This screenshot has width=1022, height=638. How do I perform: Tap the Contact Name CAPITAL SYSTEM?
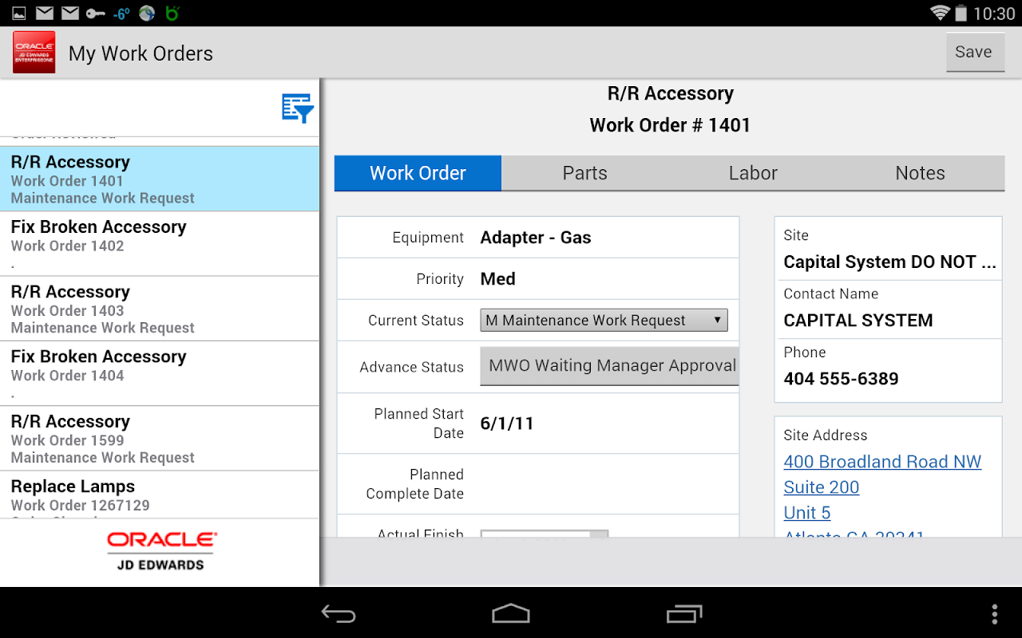[858, 321]
